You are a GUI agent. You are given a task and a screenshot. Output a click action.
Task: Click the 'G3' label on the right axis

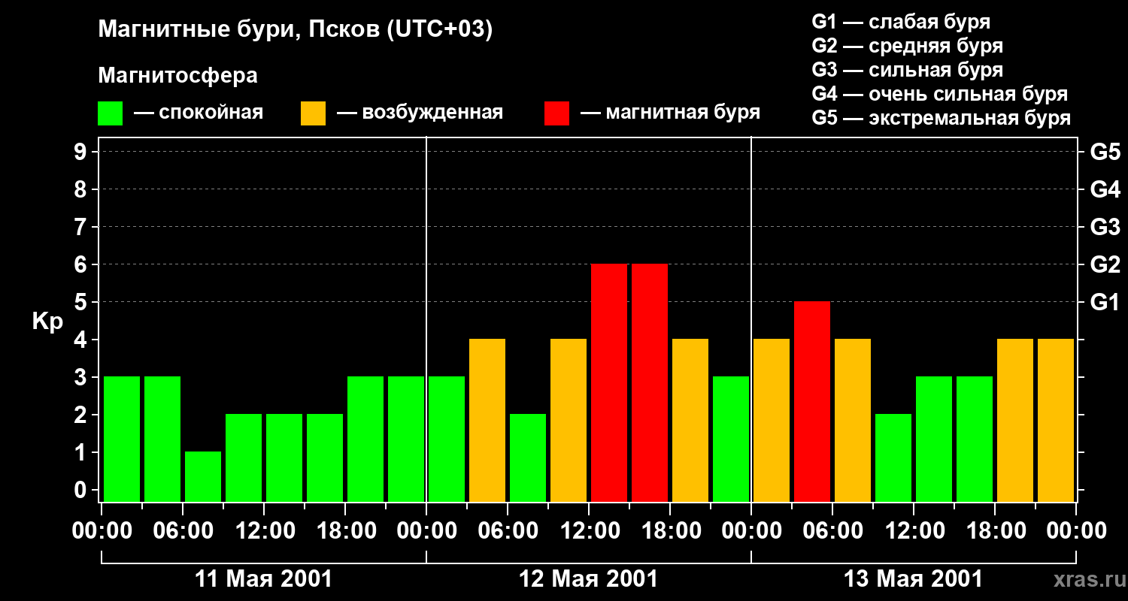click(x=1105, y=227)
